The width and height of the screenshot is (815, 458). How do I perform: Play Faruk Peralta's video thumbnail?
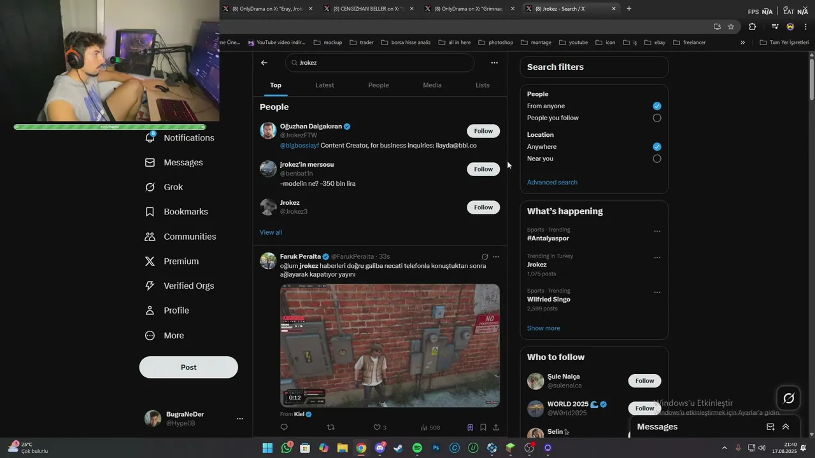(x=390, y=345)
